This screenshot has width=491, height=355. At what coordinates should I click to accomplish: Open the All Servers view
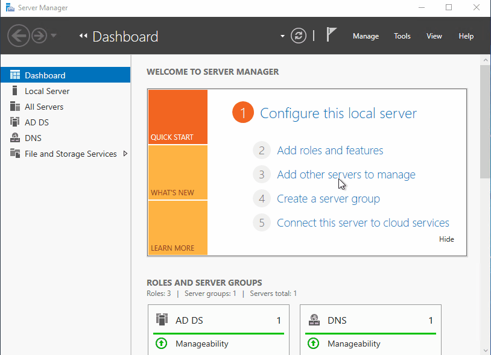tap(45, 106)
